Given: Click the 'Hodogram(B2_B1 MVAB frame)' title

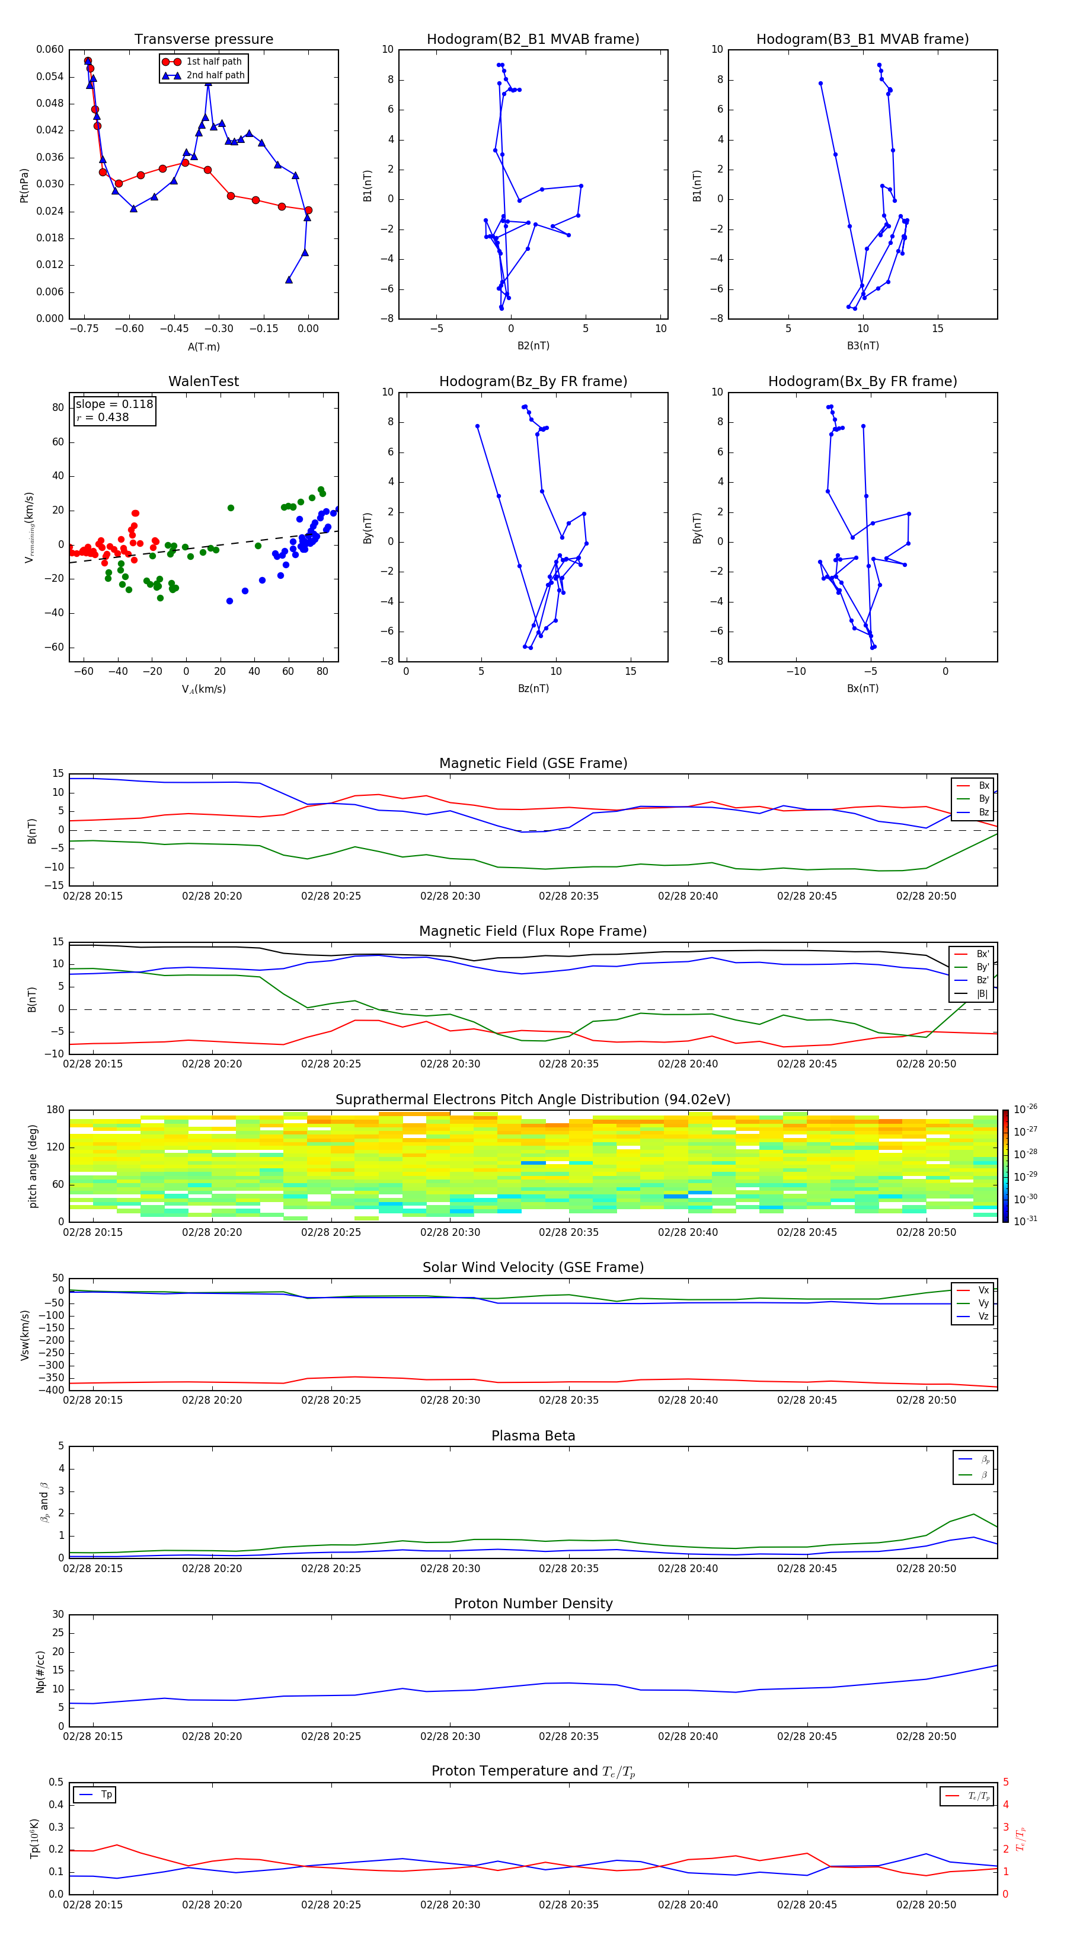Looking at the screenshot, I should 533,39.
